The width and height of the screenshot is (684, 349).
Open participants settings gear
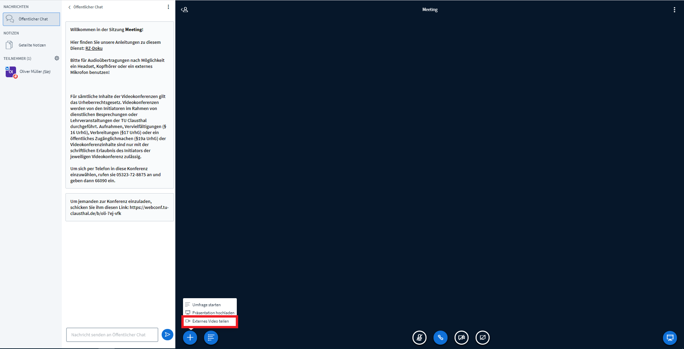[x=57, y=58]
